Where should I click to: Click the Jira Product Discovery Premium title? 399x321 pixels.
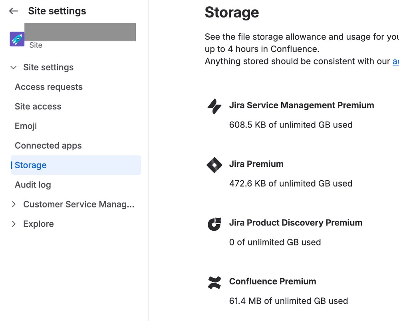[x=296, y=223]
